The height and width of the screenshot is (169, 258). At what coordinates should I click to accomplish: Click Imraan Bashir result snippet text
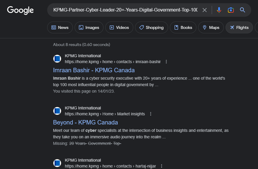pos(139,81)
